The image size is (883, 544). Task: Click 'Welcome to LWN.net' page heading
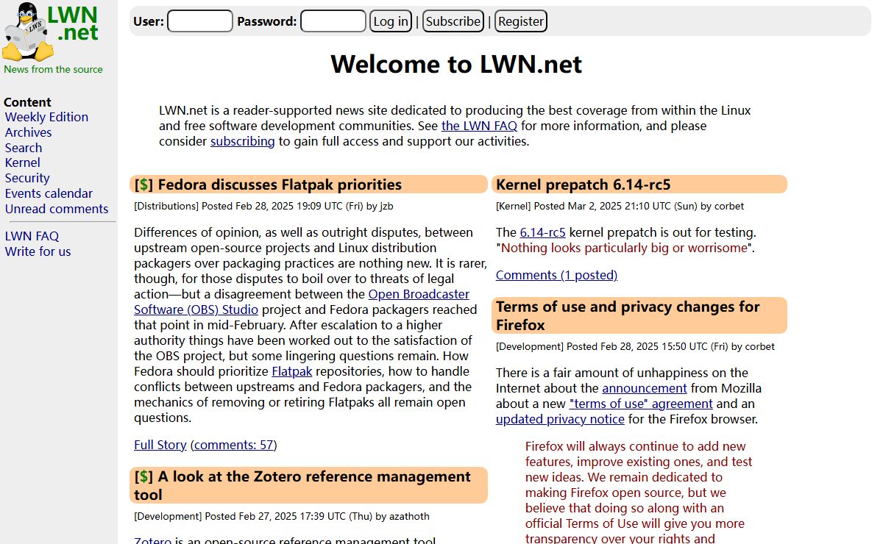point(456,65)
